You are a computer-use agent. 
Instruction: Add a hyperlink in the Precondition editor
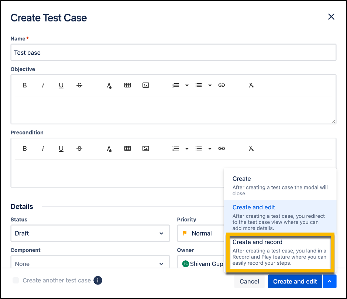click(x=221, y=148)
